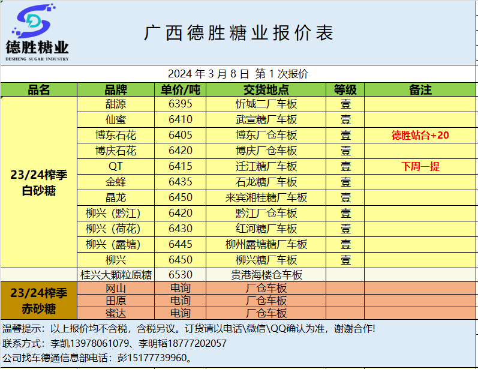Click the price cell 6395
The height and width of the screenshot is (369, 478).
coord(181,104)
